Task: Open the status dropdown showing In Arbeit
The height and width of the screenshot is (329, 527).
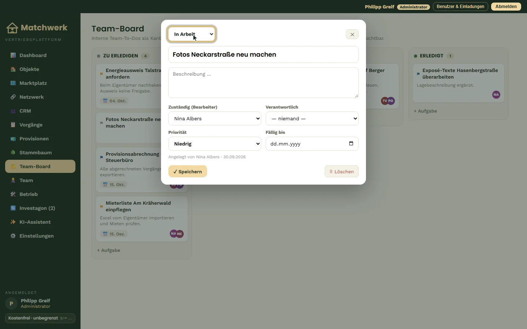Action: [x=192, y=34]
